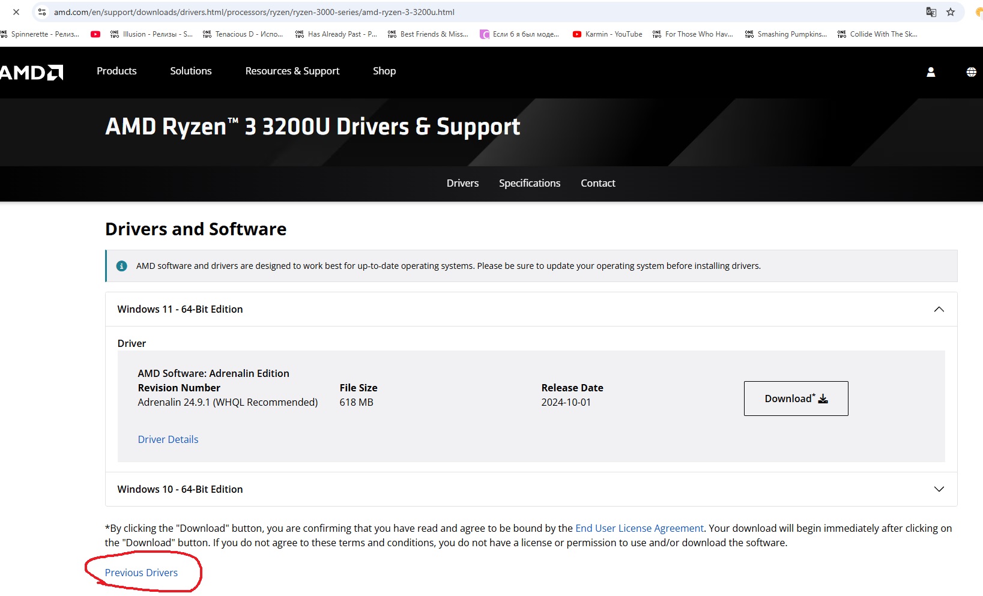The width and height of the screenshot is (983, 596).
Task: Click the AMD Software: Adrenalin Edition title
Action: (x=213, y=373)
